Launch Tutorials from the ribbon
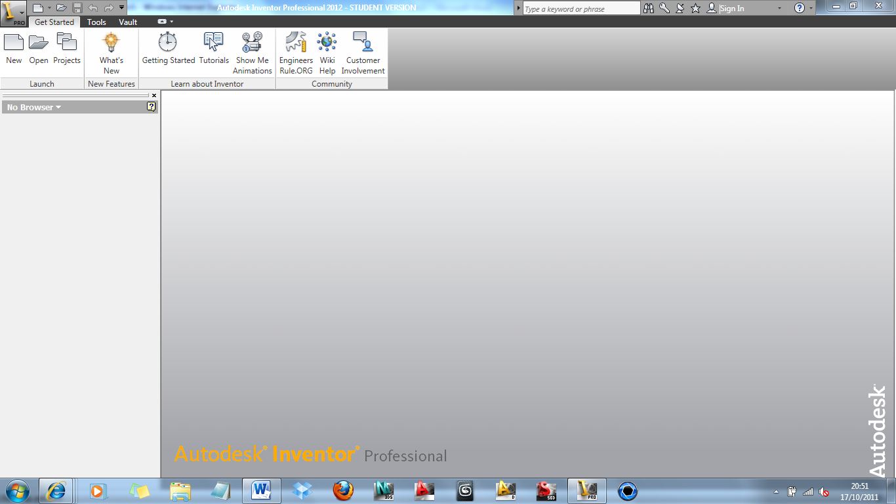This screenshot has height=504, width=896. coord(214,49)
